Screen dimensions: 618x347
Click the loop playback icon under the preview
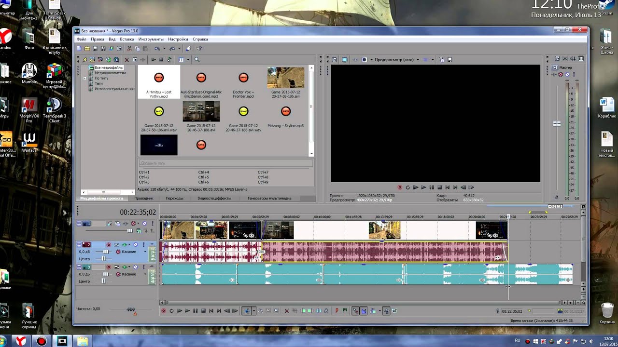[407, 187]
